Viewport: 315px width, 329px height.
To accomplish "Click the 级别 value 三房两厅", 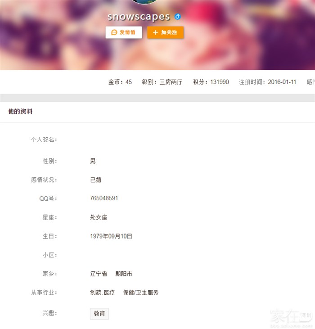I will (x=171, y=82).
